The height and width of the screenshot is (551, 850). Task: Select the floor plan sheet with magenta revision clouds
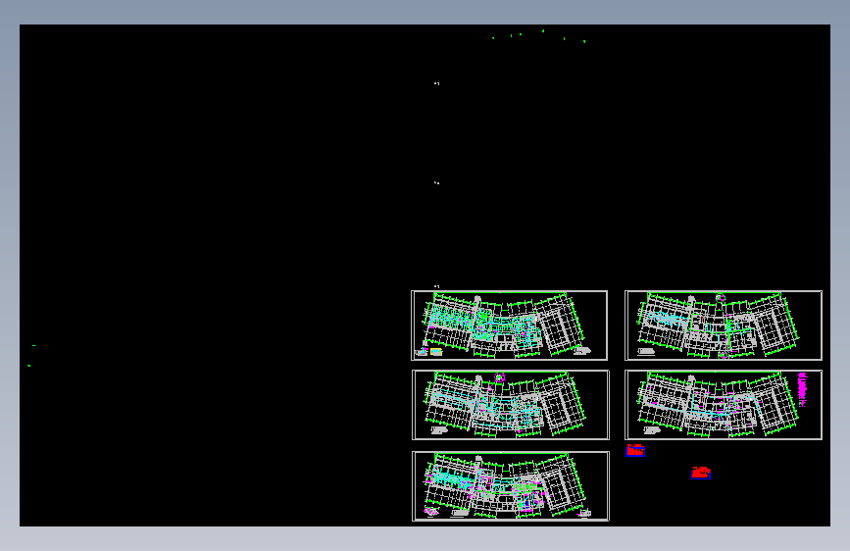pyautogui.click(x=510, y=486)
